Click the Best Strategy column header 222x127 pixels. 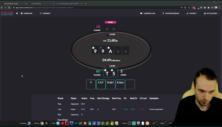[103, 98]
